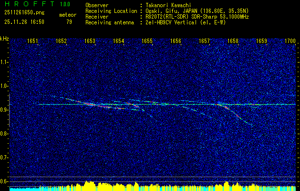Click the 1653 time marker
Screen dimensions: 300x191
pos(90,41)
